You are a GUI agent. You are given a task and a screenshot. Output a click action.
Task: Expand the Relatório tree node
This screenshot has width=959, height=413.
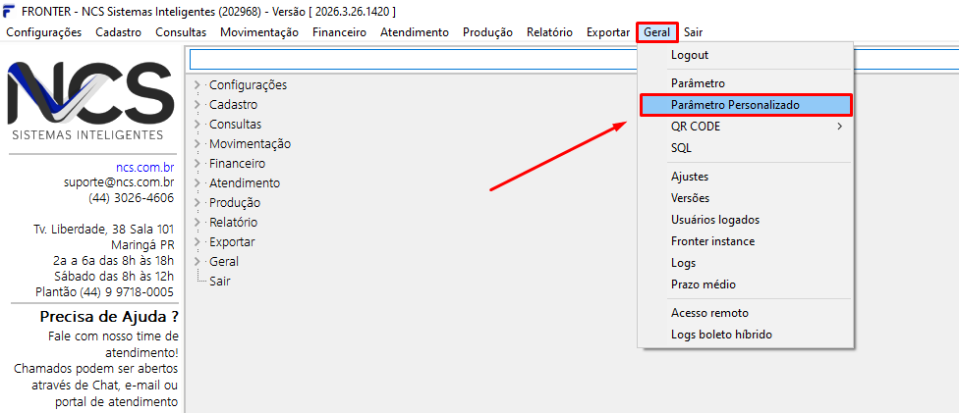[x=197, y=223]
